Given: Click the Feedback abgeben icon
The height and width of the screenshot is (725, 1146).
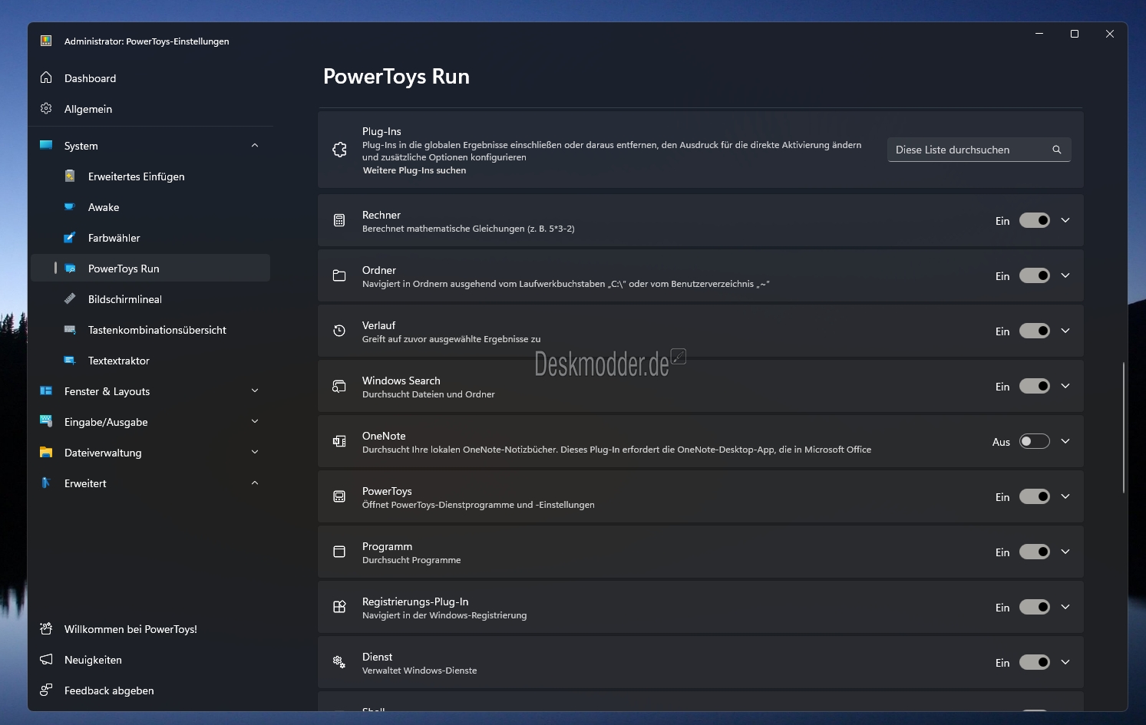Looking at the screenshot, I should [x=46, y=690].
